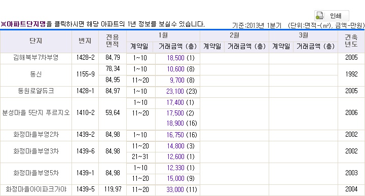Open 화정마을아이파크가야 complex info

point(36,189)
